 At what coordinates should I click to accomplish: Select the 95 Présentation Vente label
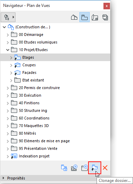pos(38,148)
